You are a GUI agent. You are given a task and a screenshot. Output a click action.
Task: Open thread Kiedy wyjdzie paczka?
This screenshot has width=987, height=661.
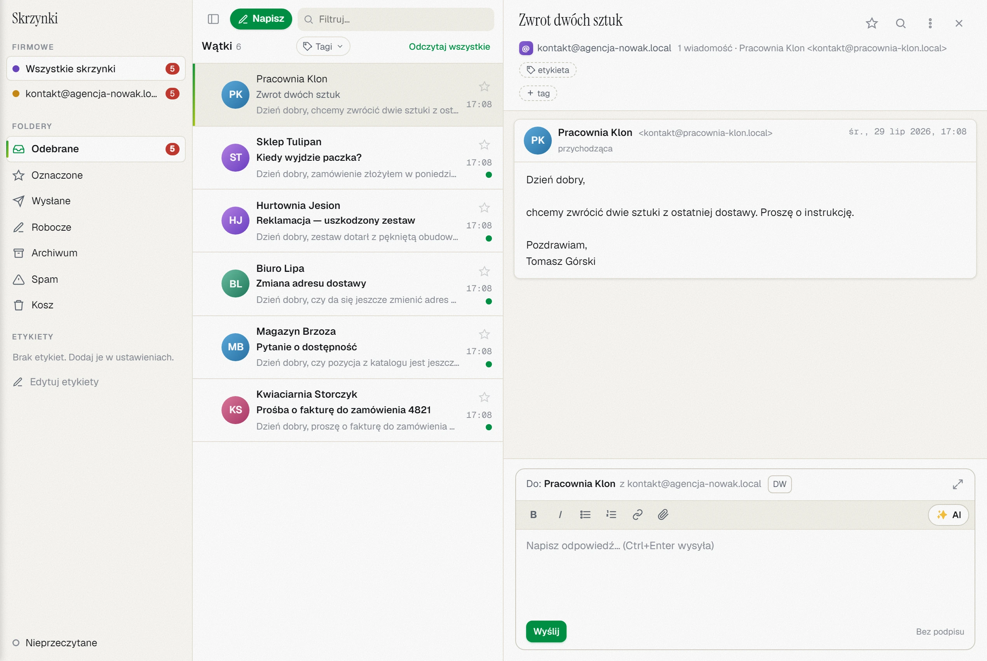pyautogui.click(x=348, y=158)
